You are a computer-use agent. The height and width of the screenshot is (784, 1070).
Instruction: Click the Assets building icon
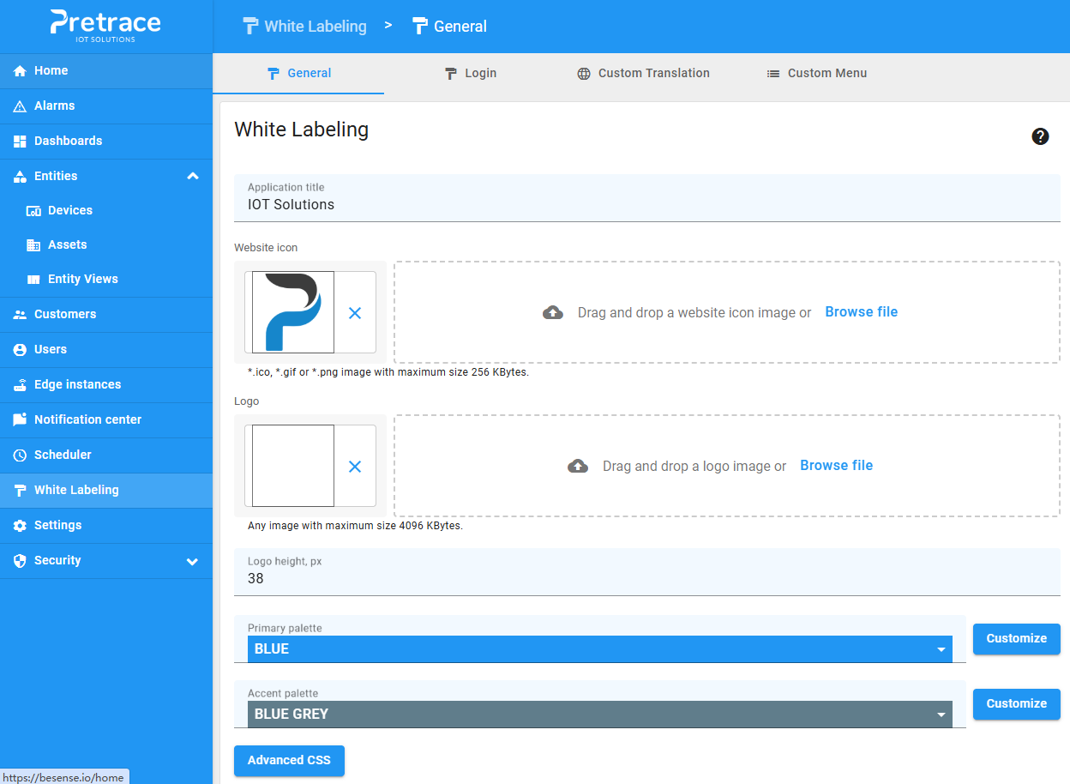click(34, 245)
